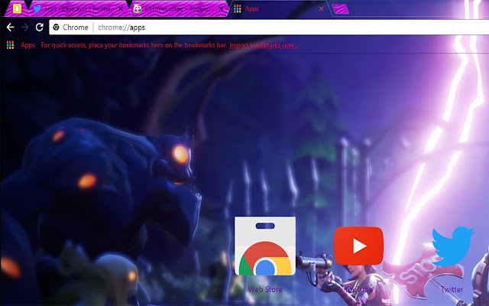Close the BitTimeCoffee tab
The width and height of the screenshot is (489, 306).
coord(221,9)
